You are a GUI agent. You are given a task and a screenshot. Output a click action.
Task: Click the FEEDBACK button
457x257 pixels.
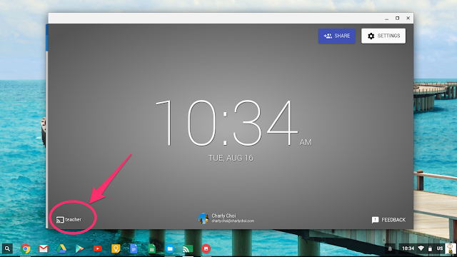[388, 220]
